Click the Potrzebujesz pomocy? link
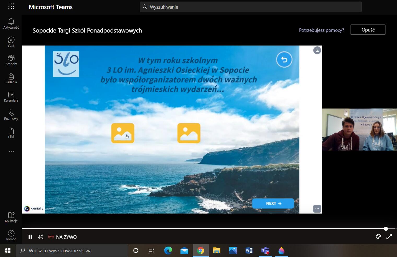This screenshot has width=397, height=257. coord(321,30)
